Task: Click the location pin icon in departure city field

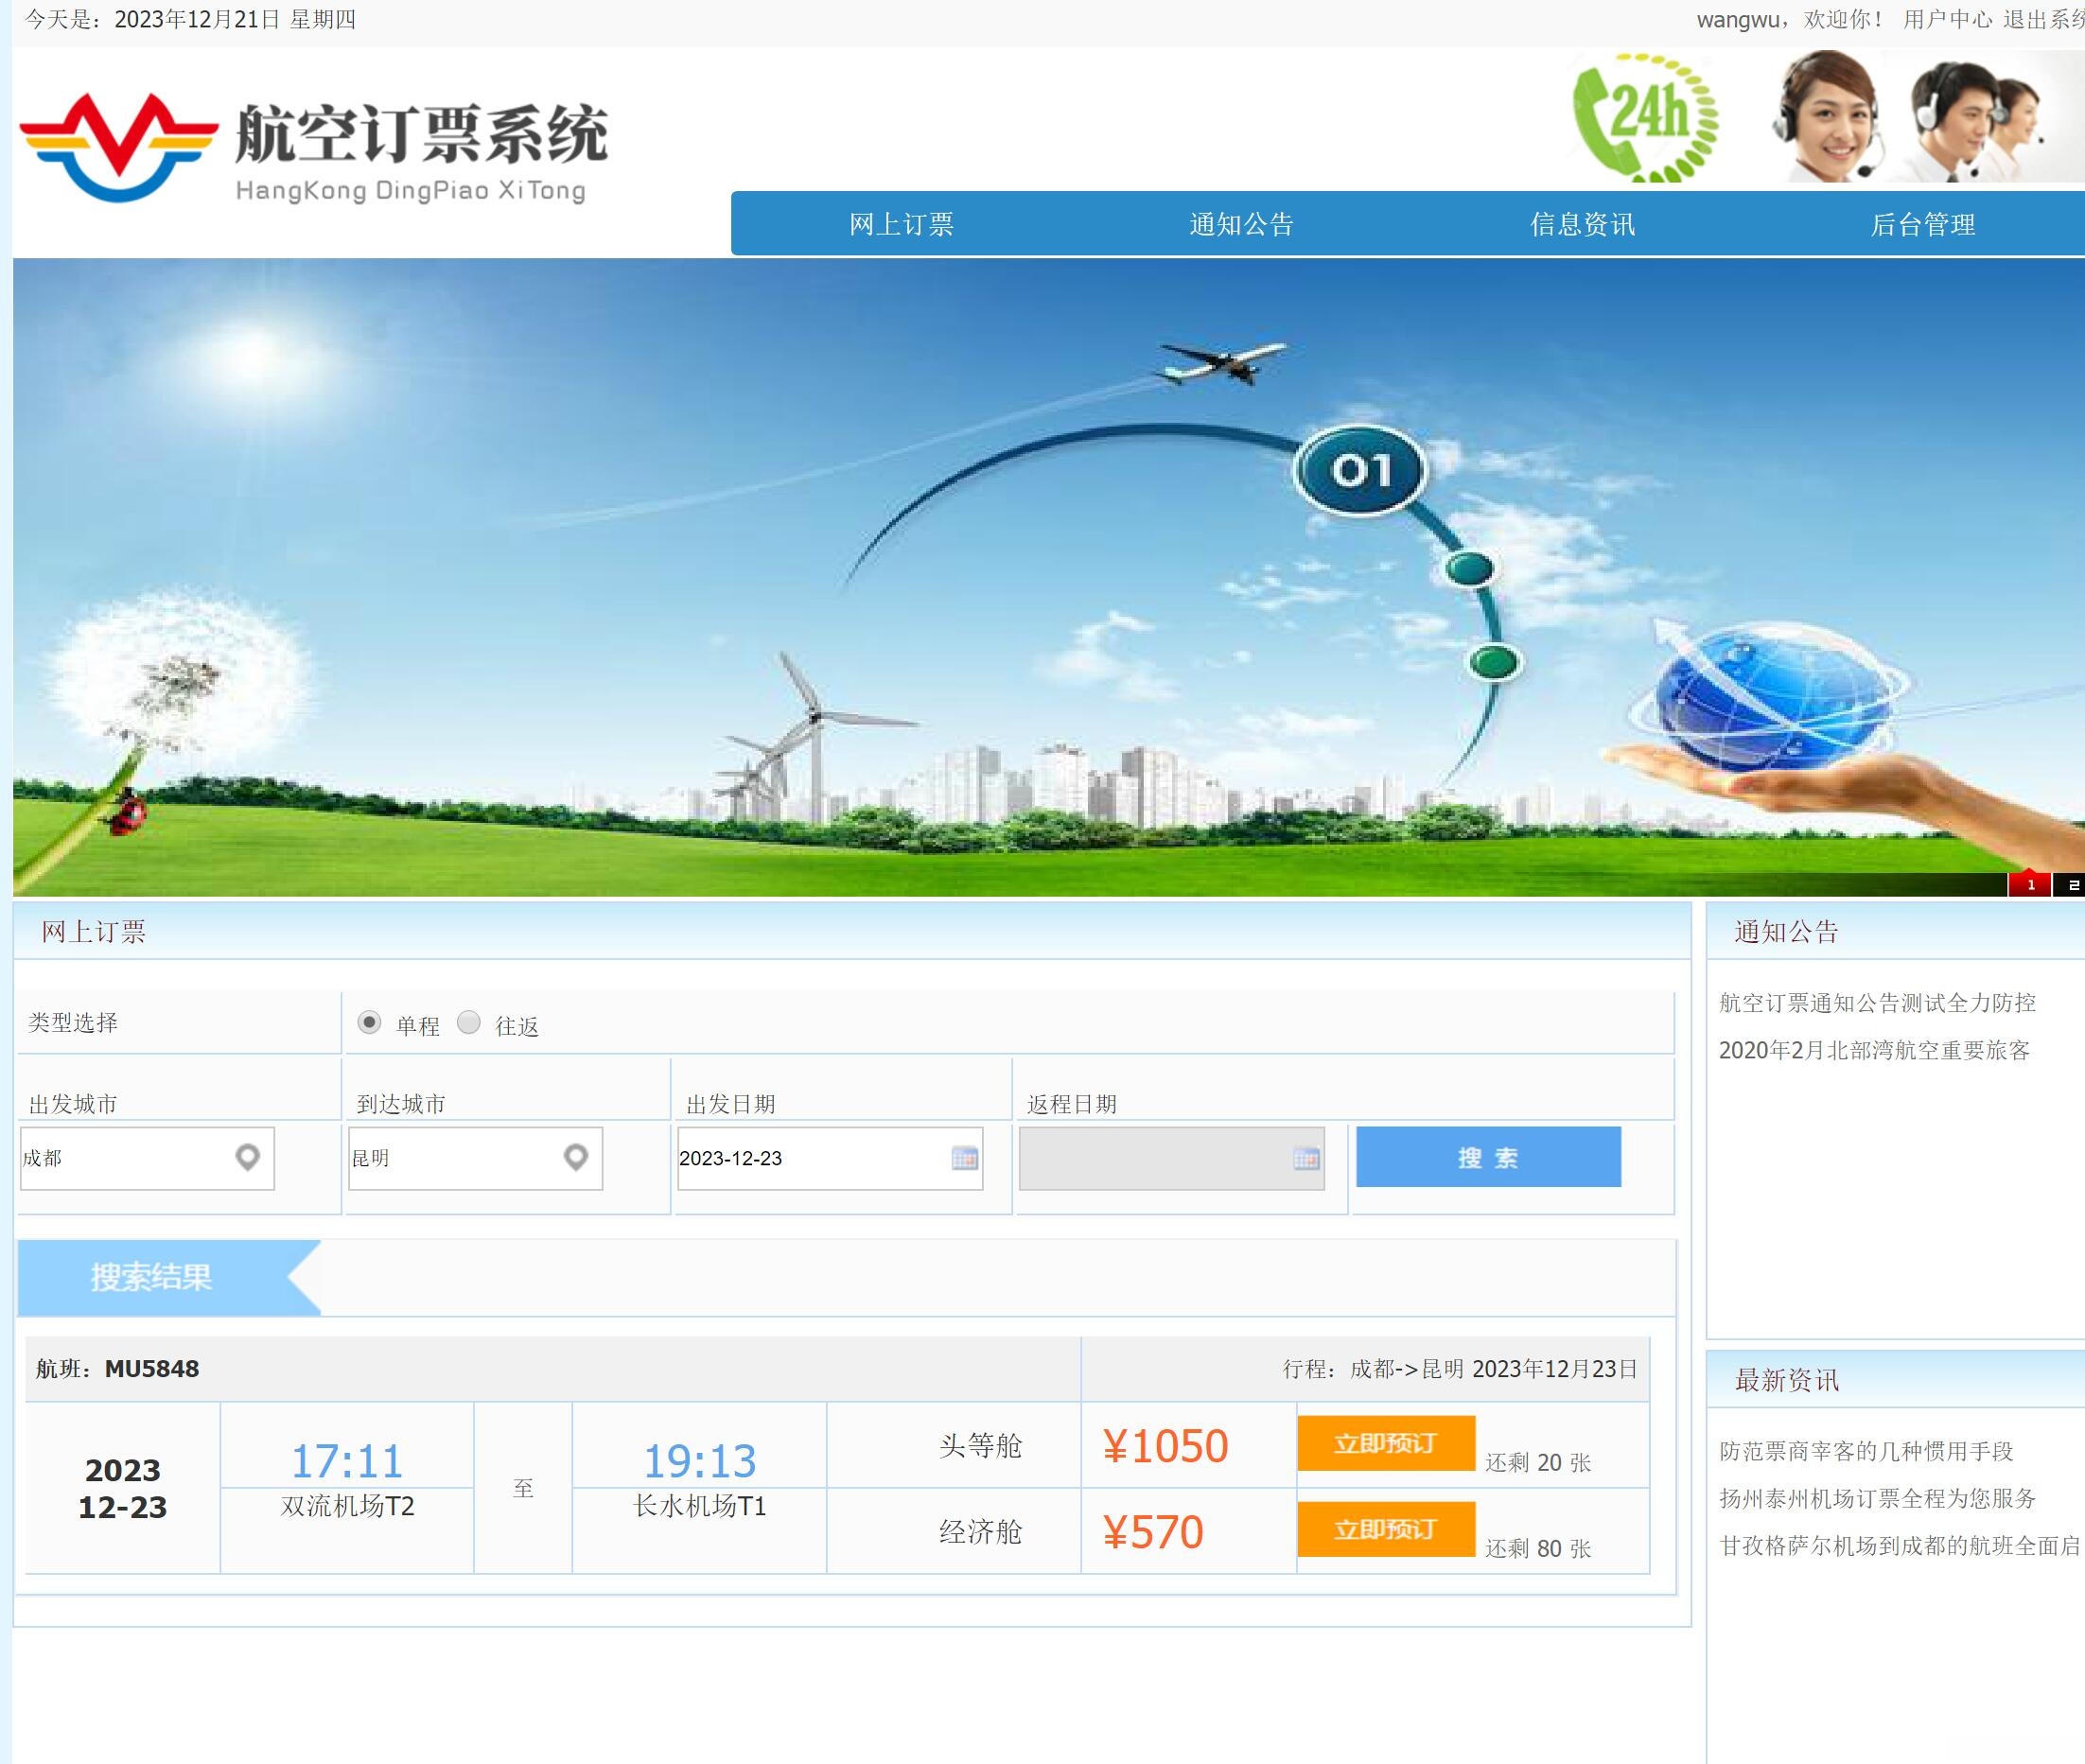Action: [x=248, y=1158]
